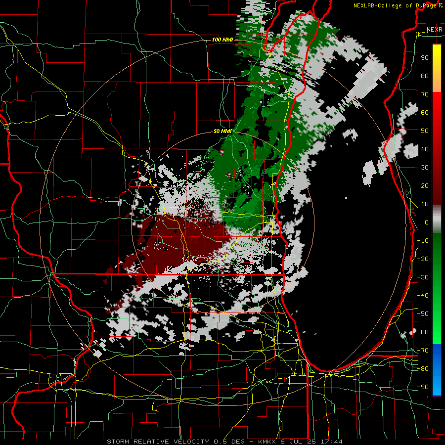Image resolution: width=445 pixels, height=445 pixels.
Task: Click the positive "20" scale value
Action: pyautogui.click(x=425, y=186)
